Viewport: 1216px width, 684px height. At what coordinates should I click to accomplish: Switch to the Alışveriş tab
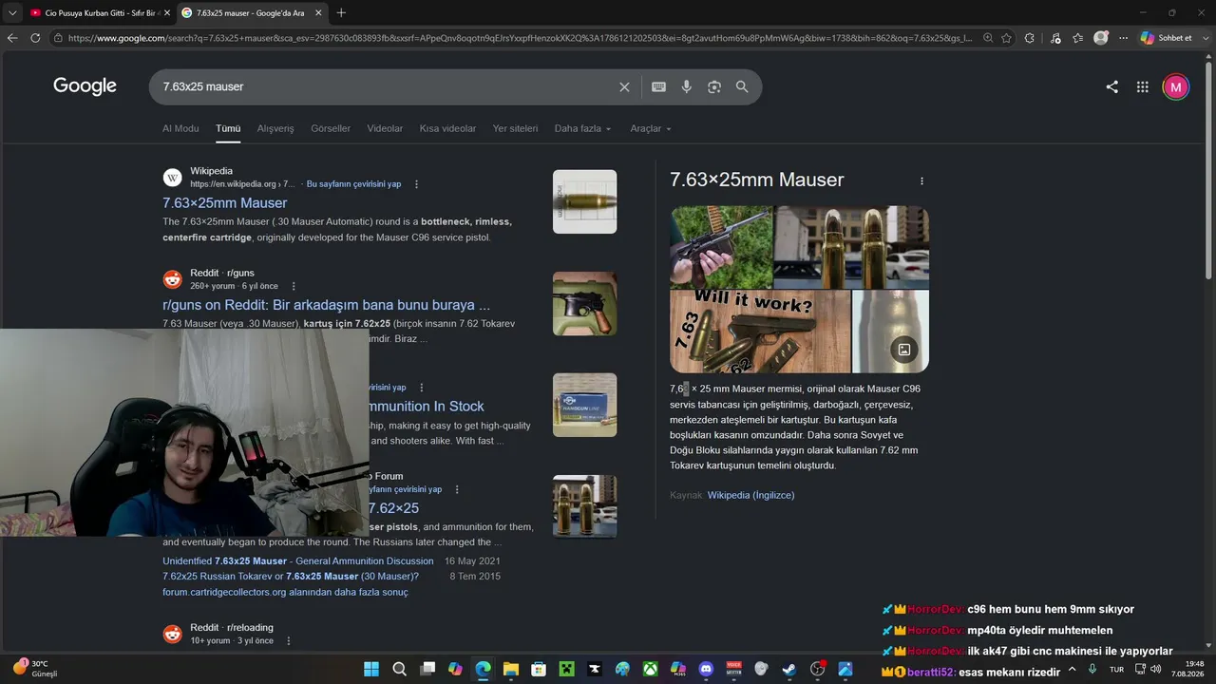tap(275, 128)
